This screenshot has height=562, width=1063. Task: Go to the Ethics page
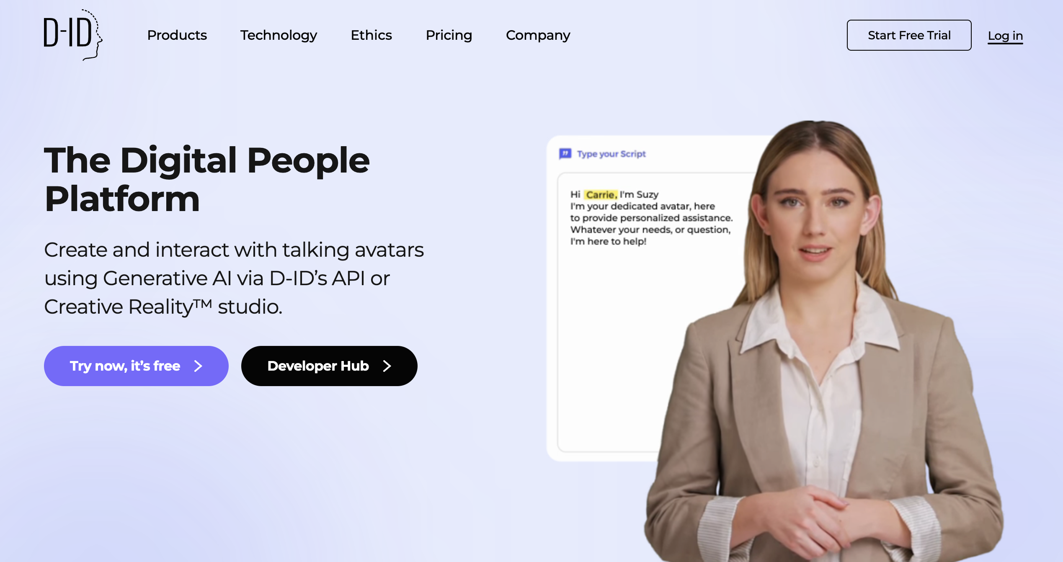(371, 35)
